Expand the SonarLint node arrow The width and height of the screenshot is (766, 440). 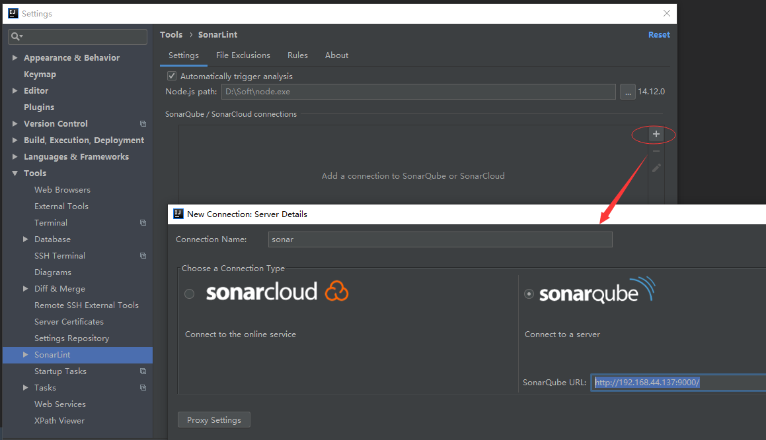(25, 355)
